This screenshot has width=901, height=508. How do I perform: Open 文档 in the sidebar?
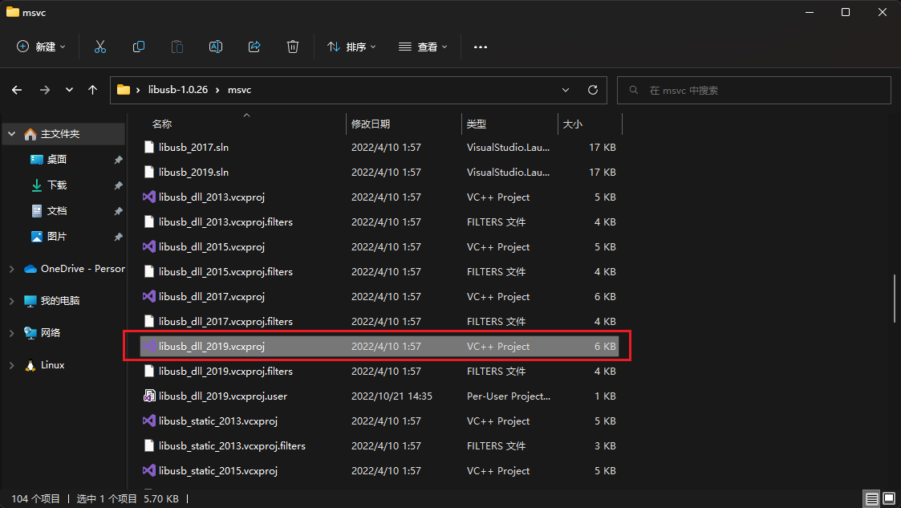(x=57, y=211)
